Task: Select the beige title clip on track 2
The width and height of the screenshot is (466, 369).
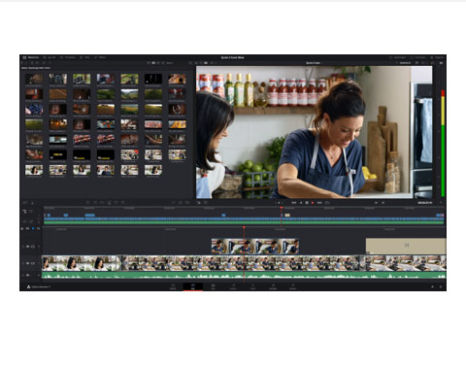Action: coord(406,247)
